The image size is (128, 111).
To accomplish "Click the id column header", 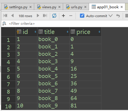I will click(x=27, y=32).
